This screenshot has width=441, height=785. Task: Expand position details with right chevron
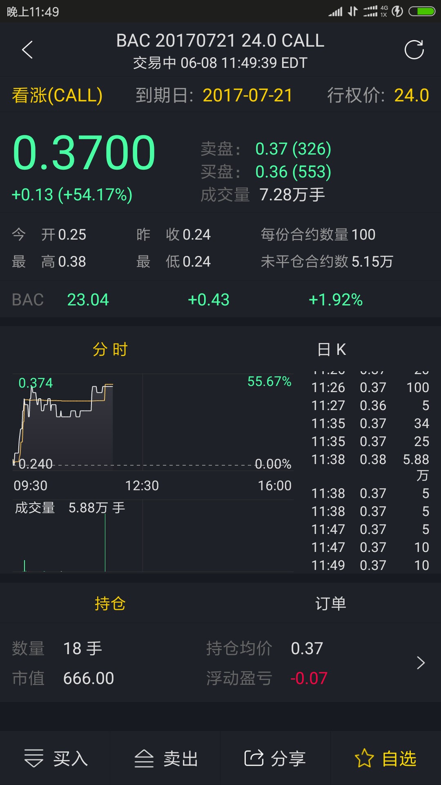pyautogui.click(x=421, y=663)
